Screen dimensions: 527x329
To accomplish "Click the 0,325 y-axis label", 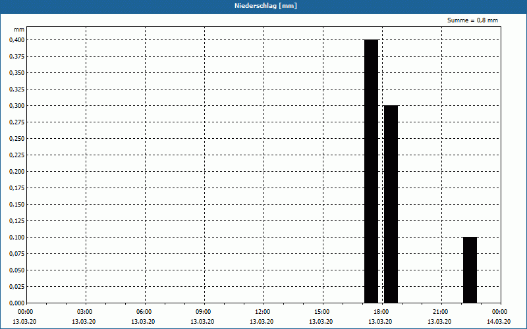I will click(x=17, y=89).
